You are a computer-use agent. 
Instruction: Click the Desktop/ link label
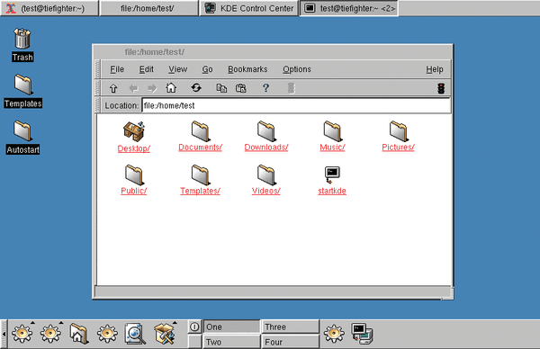click(134, 148)
